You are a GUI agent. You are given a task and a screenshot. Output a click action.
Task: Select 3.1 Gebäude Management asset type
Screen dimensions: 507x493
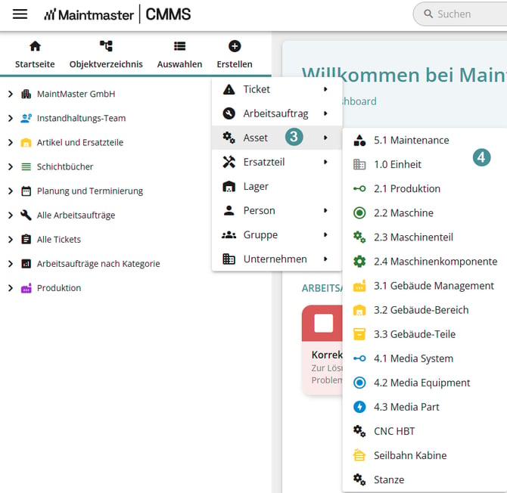(425, 286)
